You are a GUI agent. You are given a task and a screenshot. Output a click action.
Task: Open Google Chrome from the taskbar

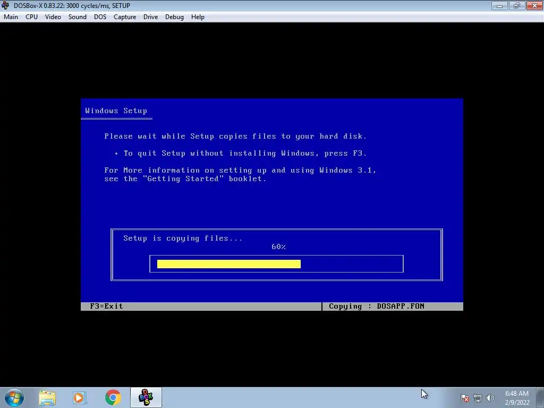coord(113,398)
